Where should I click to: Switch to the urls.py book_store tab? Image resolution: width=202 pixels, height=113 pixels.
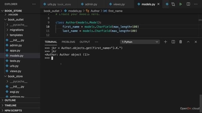[x=59, y=4]
